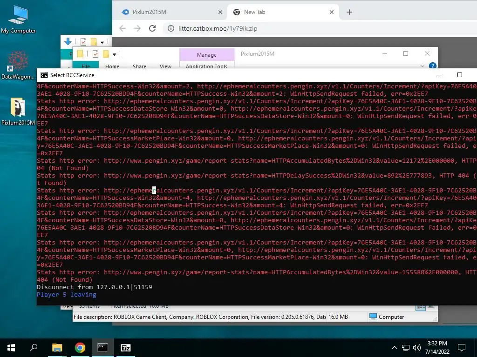
Task: Open the Application Tools ribbon tab
Action: point(206,66)
